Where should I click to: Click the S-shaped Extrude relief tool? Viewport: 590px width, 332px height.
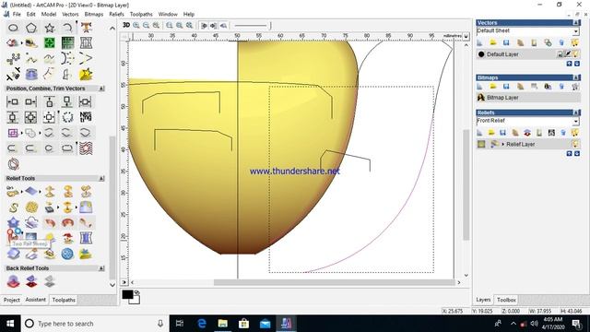(13, 207)
